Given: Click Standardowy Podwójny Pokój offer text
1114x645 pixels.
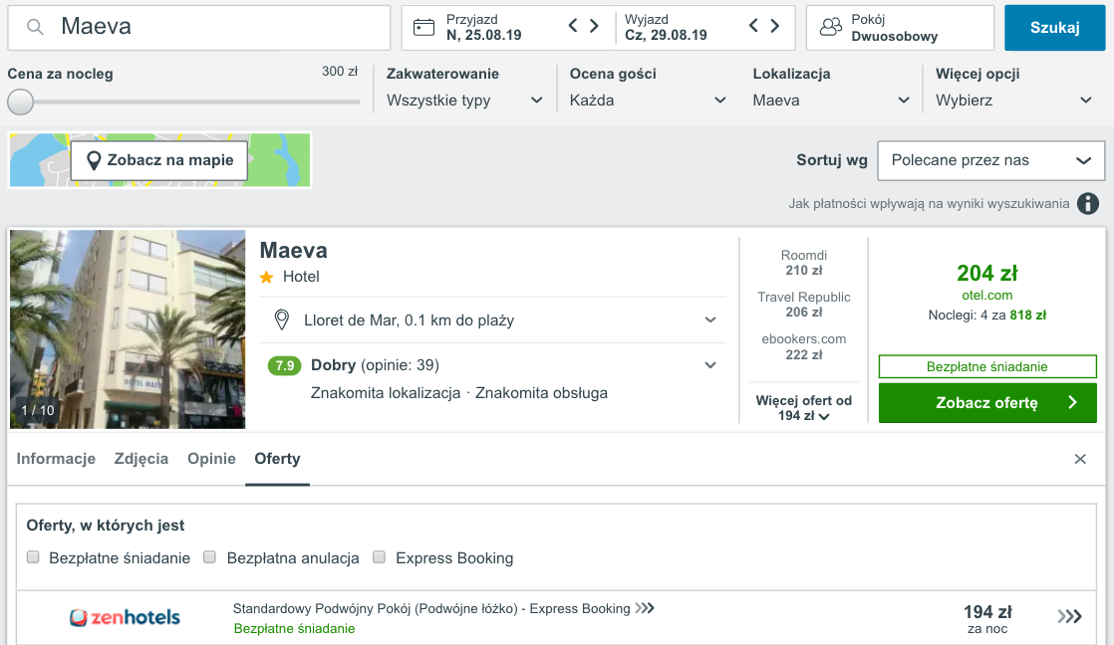Looking at the screenshot, I should (431, 609).
